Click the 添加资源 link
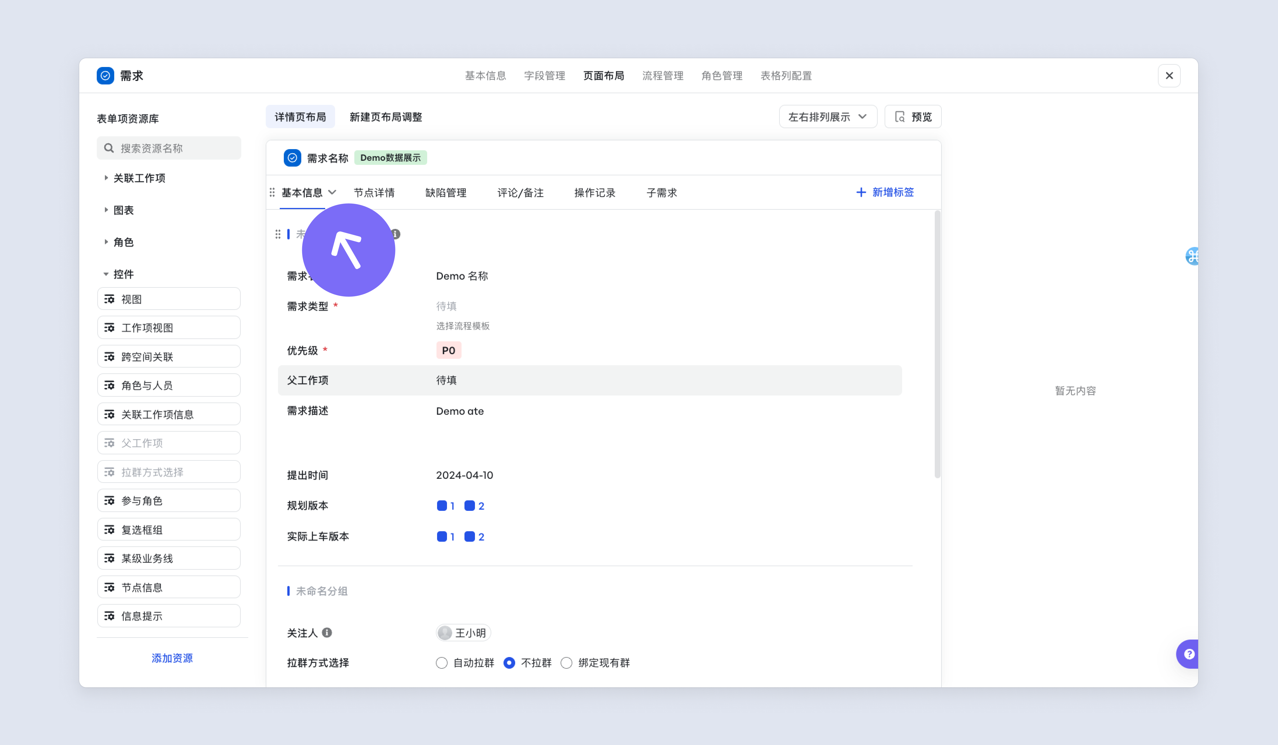Viewport: 1278px width, 745px height. point(172,658)
